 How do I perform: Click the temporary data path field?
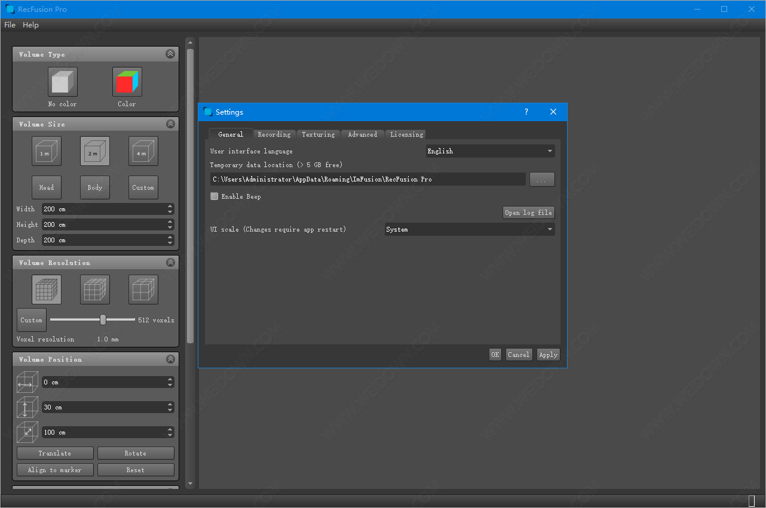click(367, 179)
